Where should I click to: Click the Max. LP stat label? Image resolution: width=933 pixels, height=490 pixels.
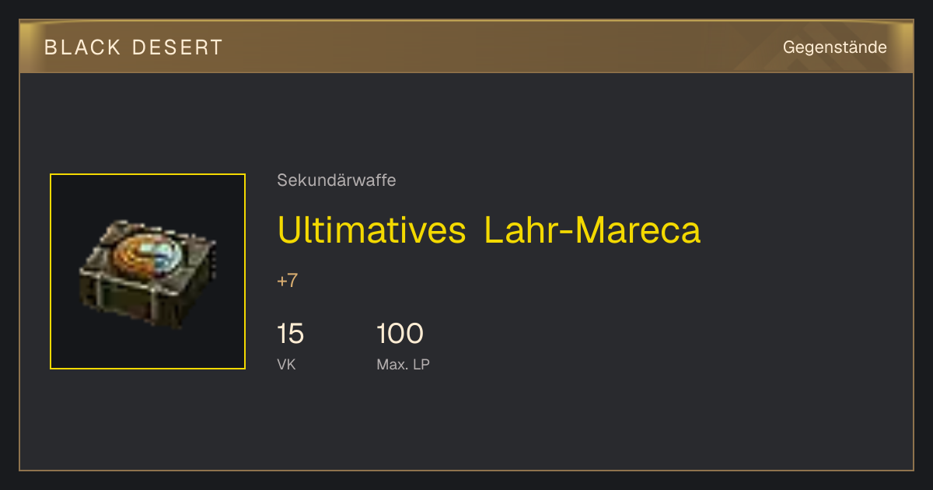coord(403,364)
